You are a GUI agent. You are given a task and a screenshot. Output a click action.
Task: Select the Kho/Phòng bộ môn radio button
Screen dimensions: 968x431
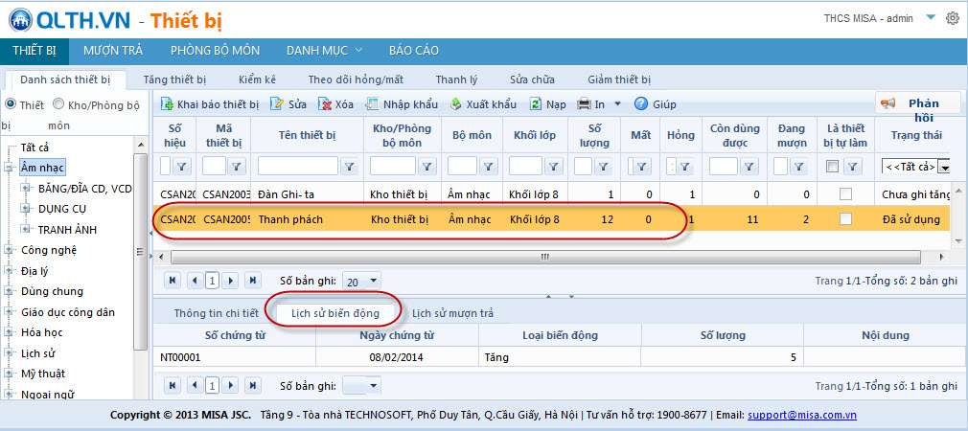coord(58,104)
